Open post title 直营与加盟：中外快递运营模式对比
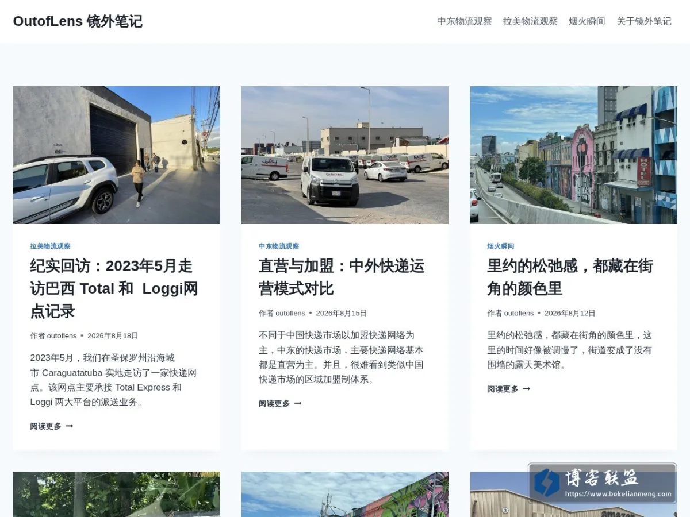The height and width of the screenshot is (517, 690). [342, 277]
